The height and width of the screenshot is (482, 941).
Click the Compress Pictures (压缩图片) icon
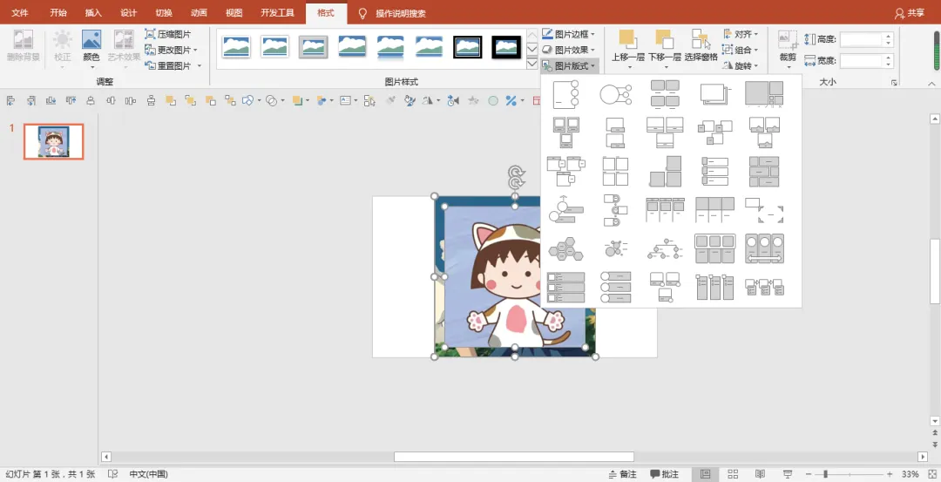pyautogui.click(x=151, y=34)
